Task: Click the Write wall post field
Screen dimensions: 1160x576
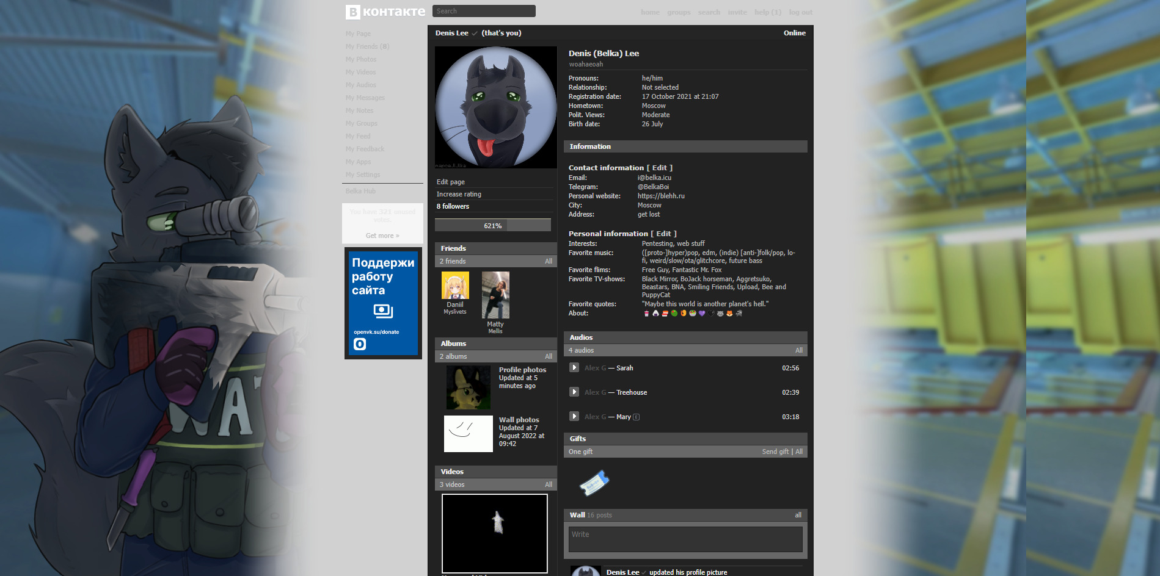Action: pos(685,539)
